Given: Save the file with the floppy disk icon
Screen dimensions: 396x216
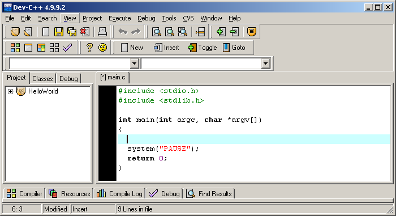Looking at the screenshot, I should click(59, 32).
